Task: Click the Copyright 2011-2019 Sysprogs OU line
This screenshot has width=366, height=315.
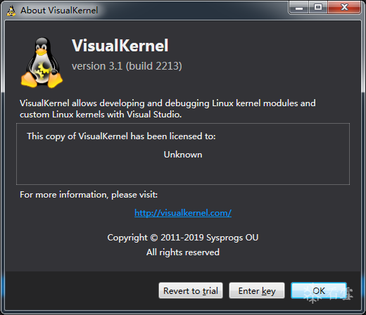Action: [183, 238]
